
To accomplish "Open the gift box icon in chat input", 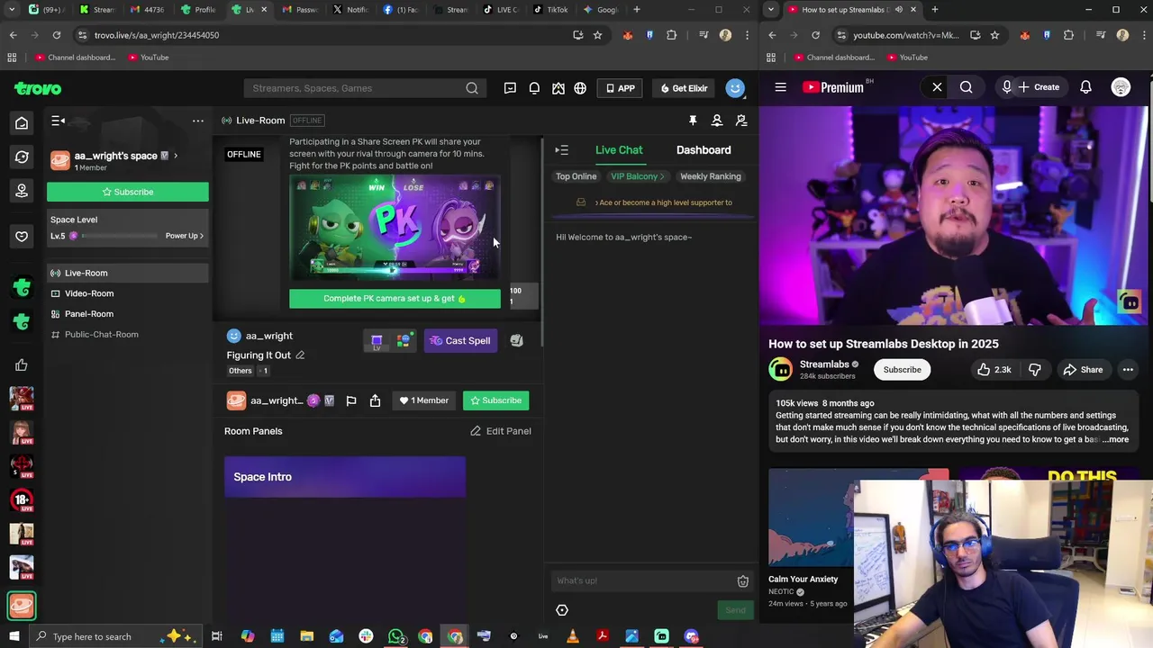I will [x=743, y=581].
